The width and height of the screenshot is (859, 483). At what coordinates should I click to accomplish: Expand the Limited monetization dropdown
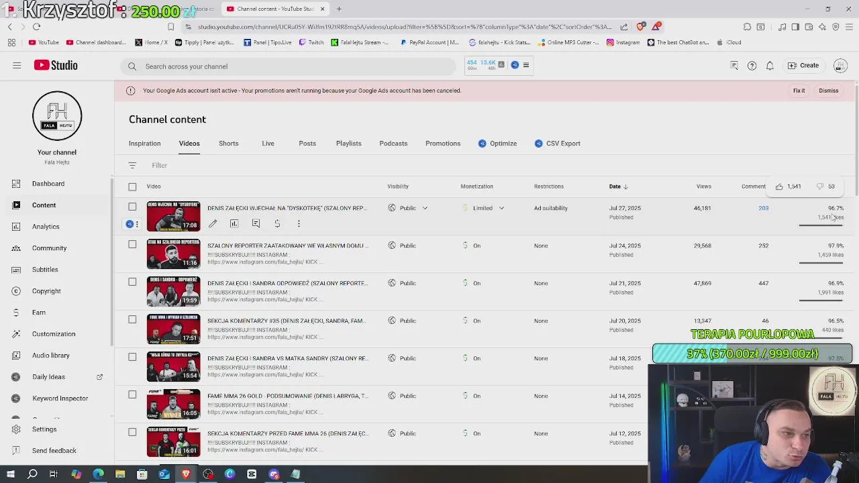(x=501, y=208)
